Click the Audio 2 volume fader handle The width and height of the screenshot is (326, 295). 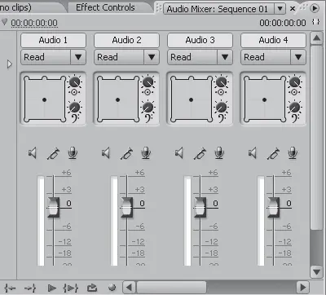pos(126,208)
